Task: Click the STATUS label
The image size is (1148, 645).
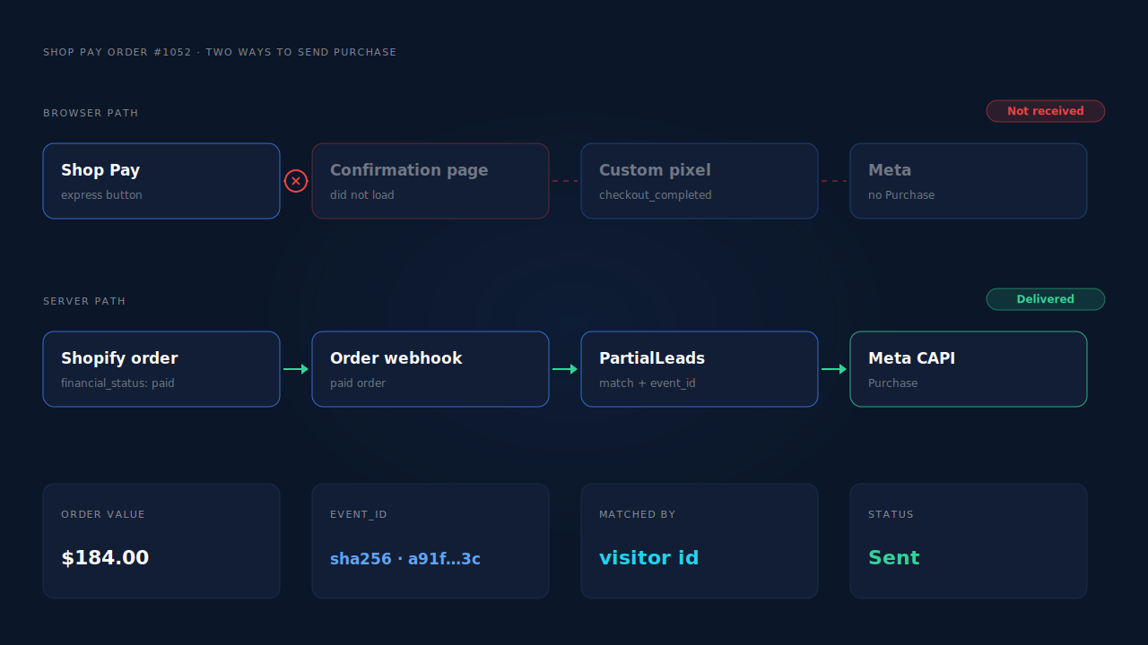Action: (891, 514)
